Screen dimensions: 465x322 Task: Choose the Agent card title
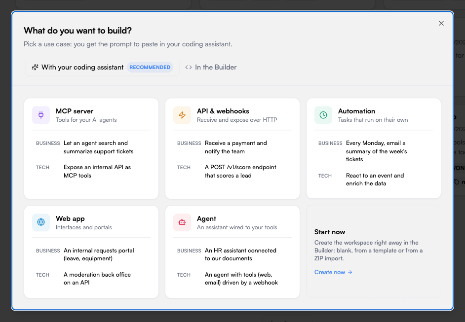coord(206,218)
